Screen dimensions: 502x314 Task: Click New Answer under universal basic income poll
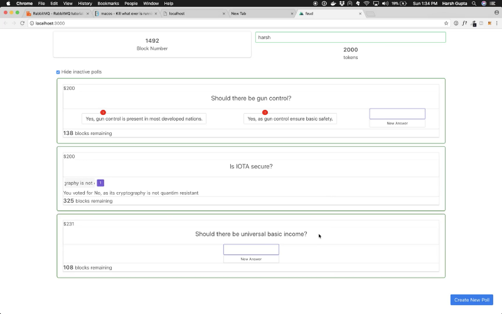(x=251, y=259)
